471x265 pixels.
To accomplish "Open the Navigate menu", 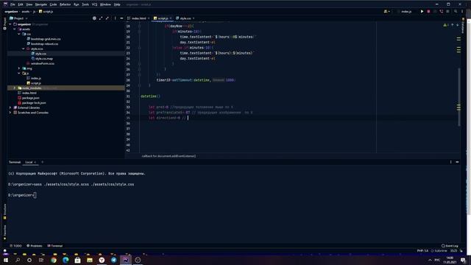I will tap(41, 4).
